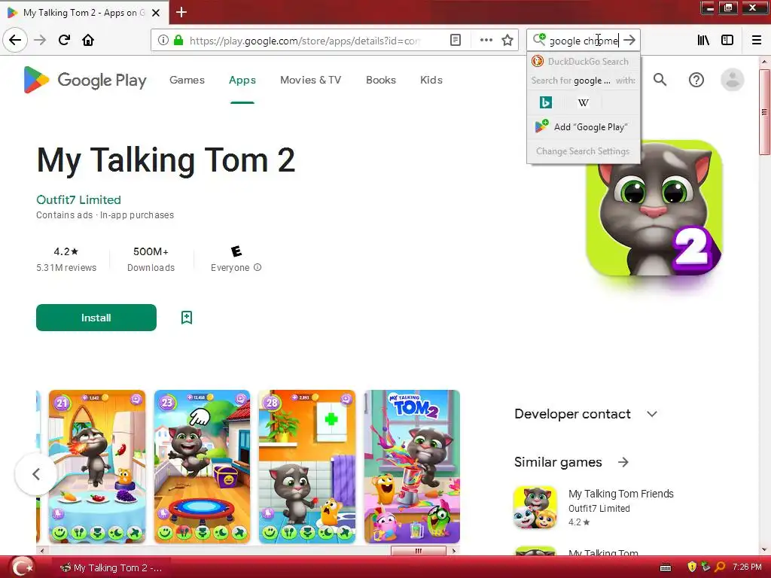Open page actions three-dot menu
This screenshot has width=771, height=578.
[x=486, y=41]
